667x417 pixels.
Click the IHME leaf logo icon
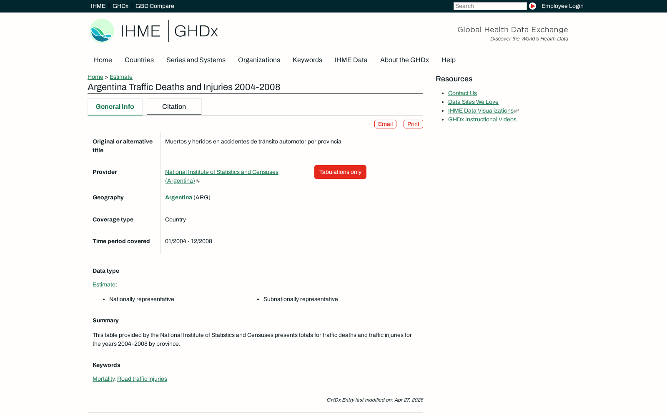coord(102,31)
